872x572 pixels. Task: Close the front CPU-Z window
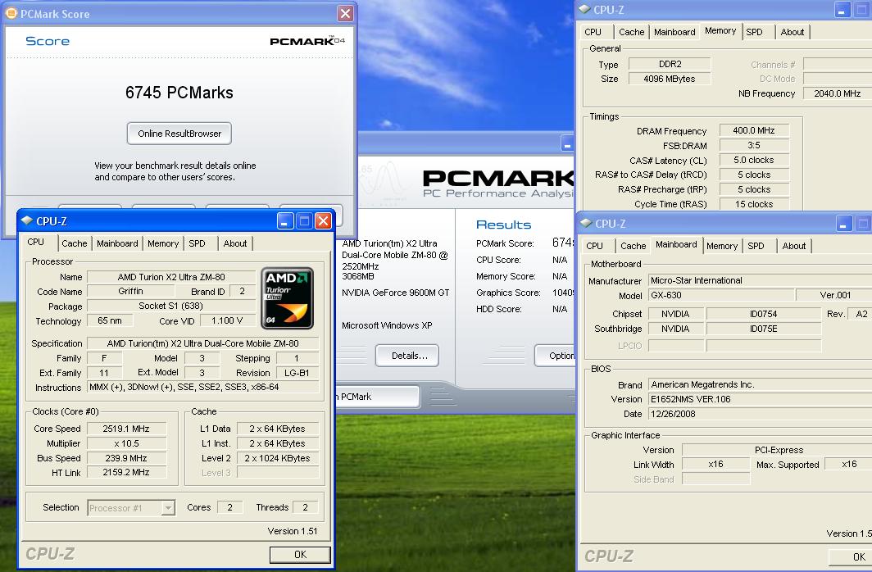pos(323,221)
